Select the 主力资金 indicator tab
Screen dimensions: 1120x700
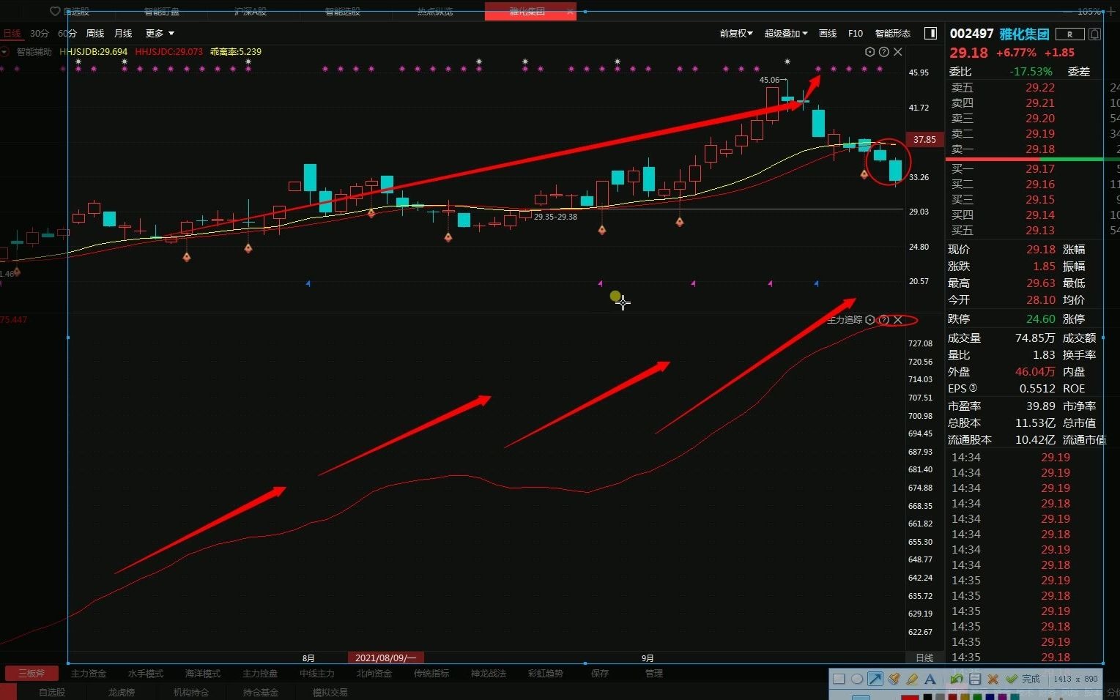89,673
